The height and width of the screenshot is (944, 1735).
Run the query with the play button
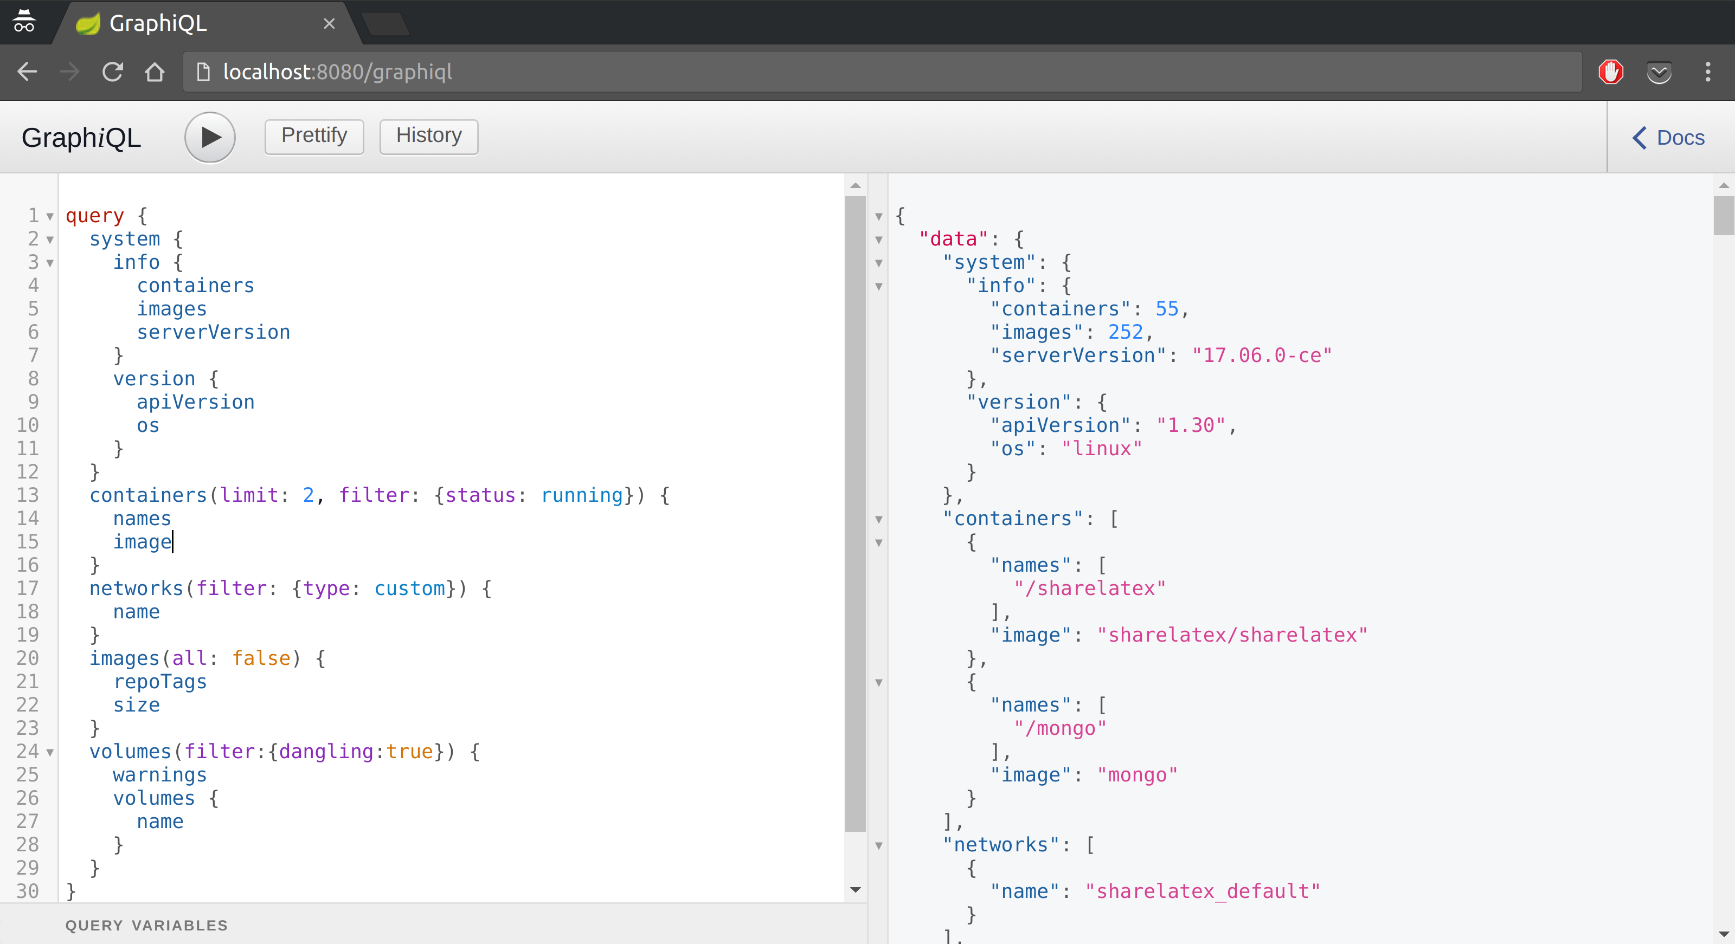click(x=209, y=137)
